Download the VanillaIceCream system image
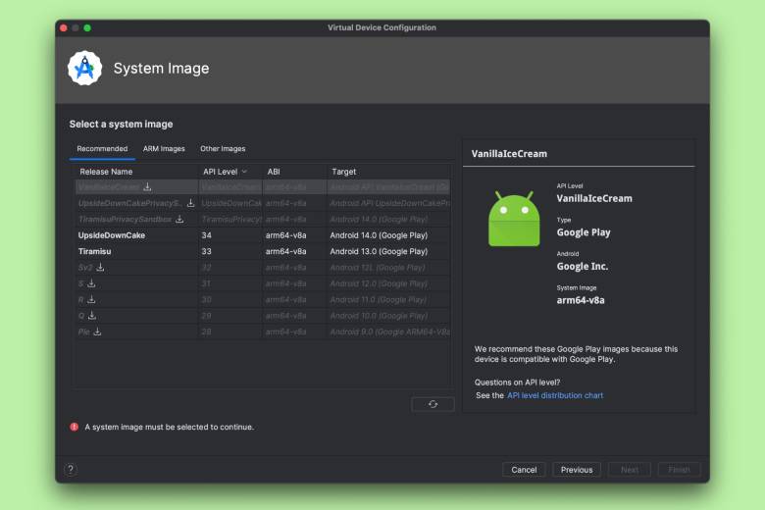Viewport: 765px width, 510px height. point(147,187)
